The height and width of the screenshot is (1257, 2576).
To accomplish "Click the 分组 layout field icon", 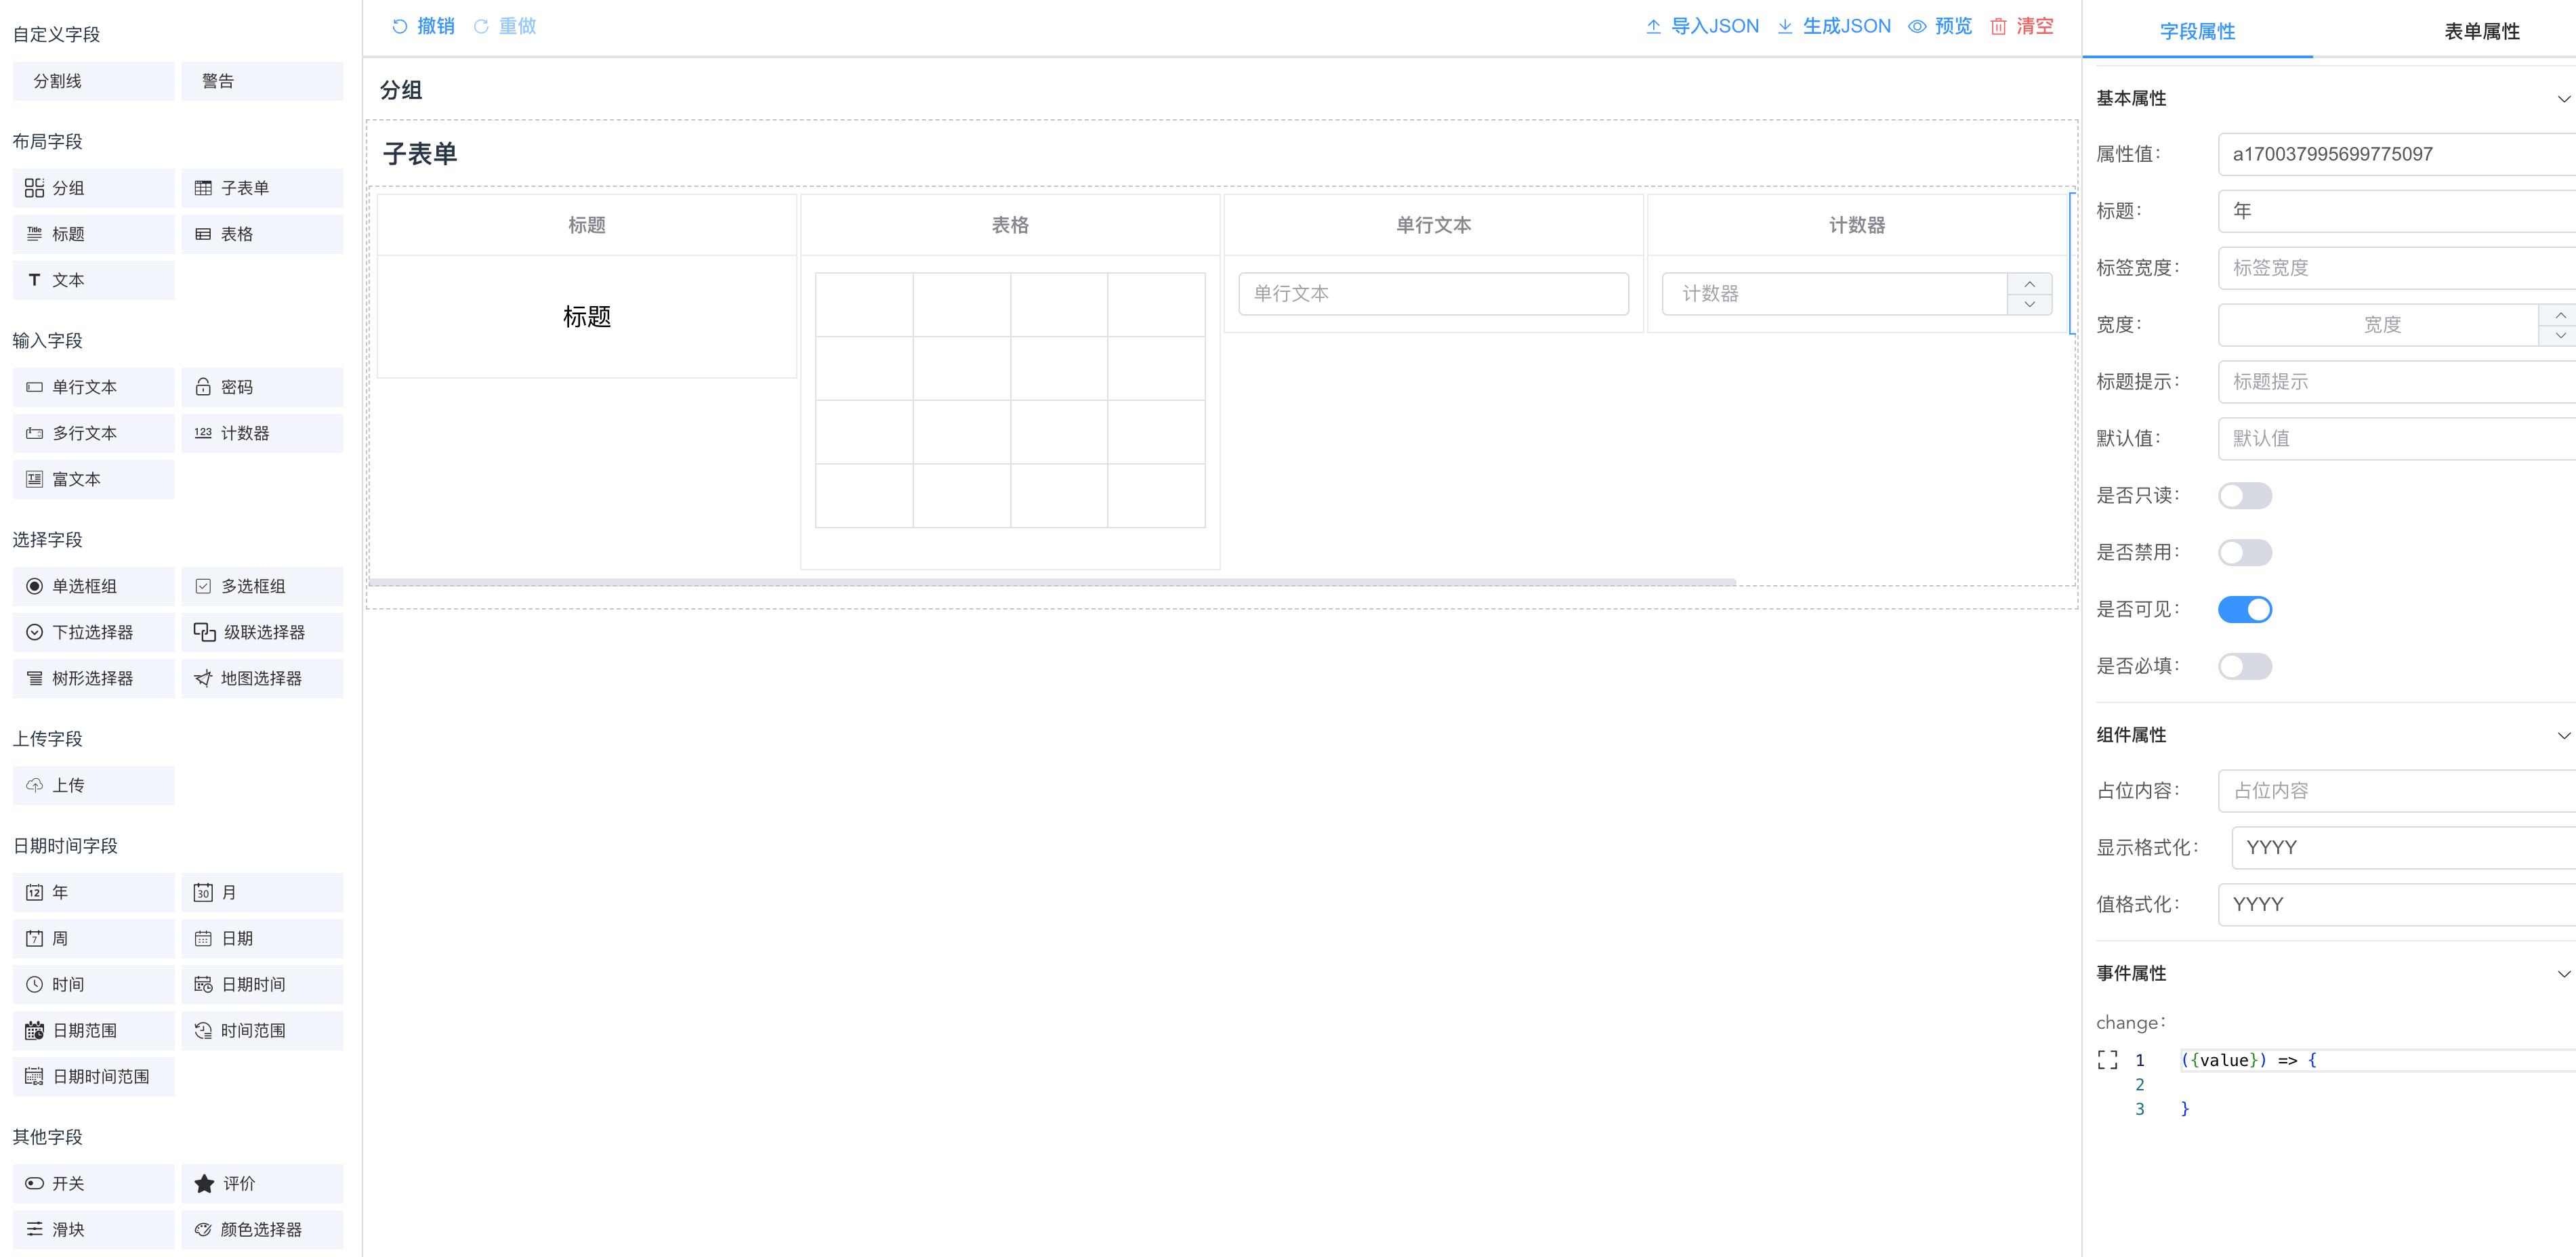I will click(34, 188).
